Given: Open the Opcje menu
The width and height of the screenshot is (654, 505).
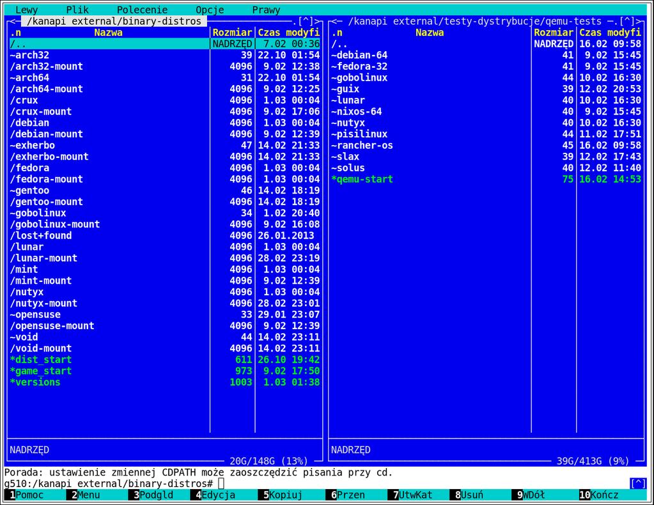Looking at the screenshot, I should [x=210, y=10].
